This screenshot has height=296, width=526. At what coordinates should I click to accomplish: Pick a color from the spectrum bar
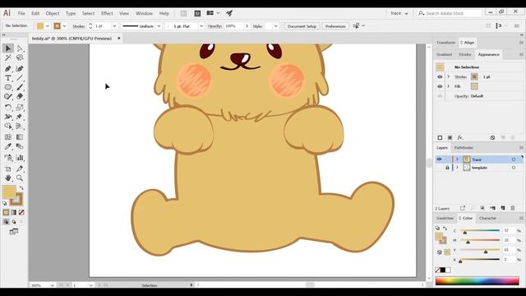click(477, 280)
